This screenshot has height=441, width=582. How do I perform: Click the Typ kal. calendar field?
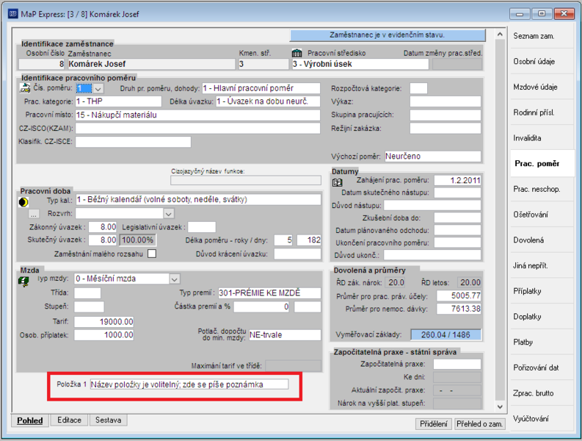(198, 200)
